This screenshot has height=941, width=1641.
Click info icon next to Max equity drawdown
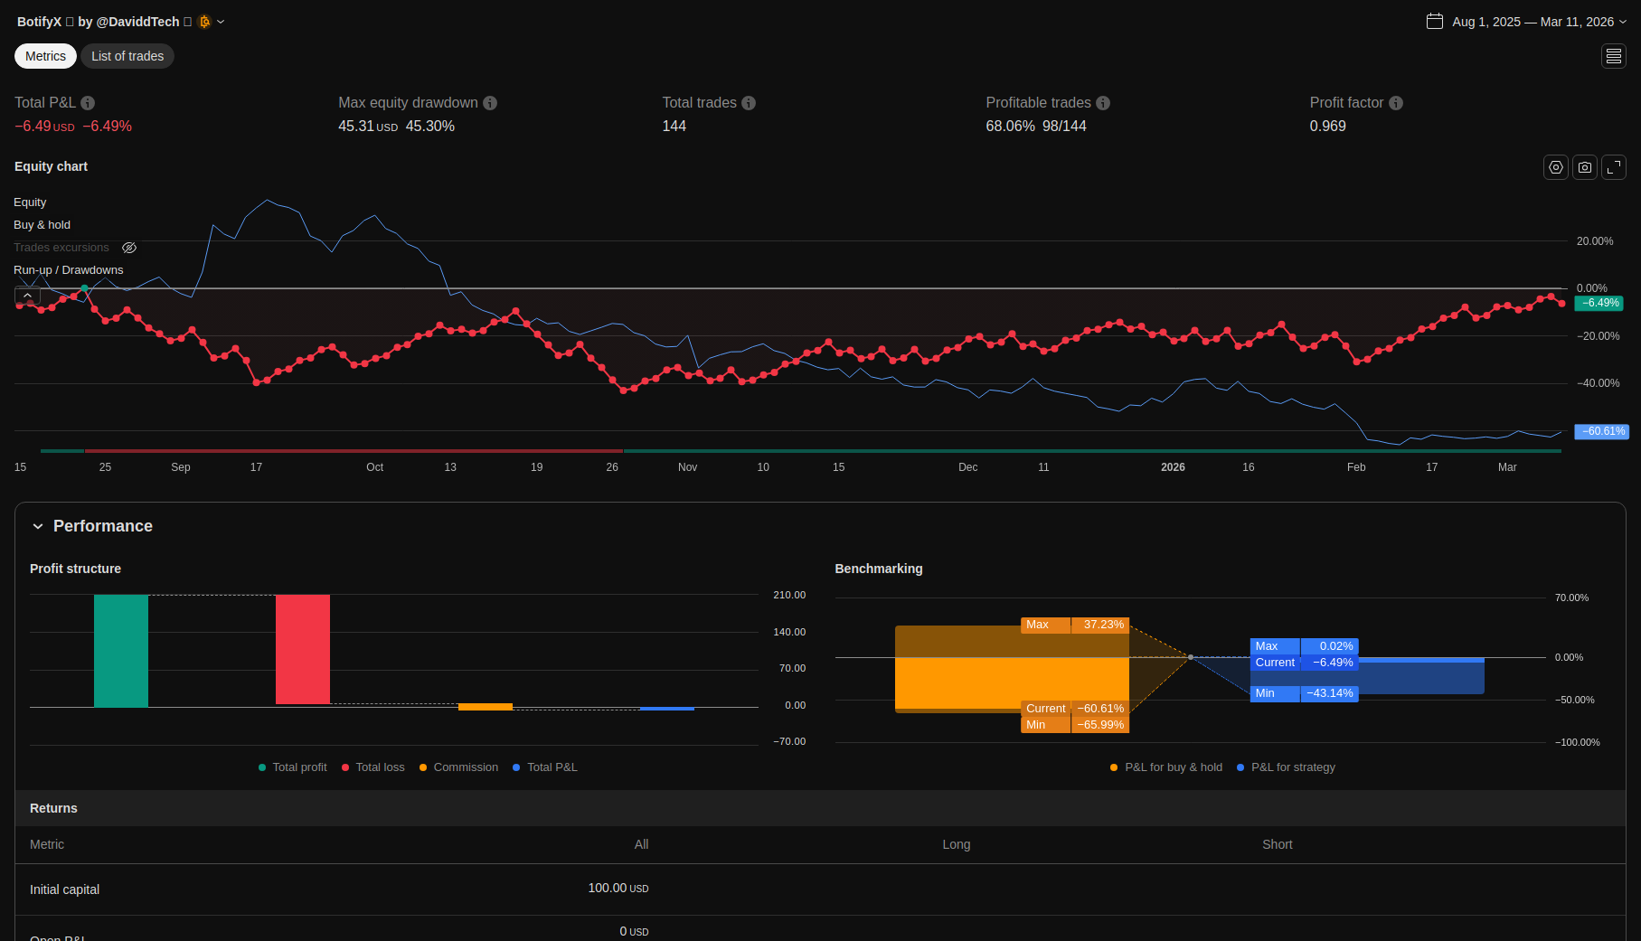[x=490, y=103]
